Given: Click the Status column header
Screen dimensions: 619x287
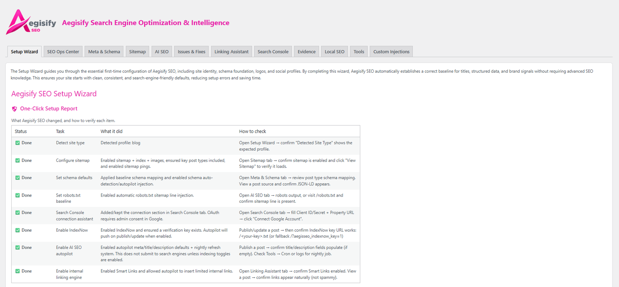Looking at the screenshot, I should tap(21, 132).
